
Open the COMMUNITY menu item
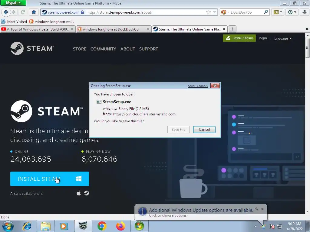tap(103, 49)
